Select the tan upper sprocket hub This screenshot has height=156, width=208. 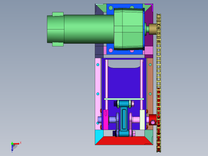pyautogui.click(x=153, y=29)
